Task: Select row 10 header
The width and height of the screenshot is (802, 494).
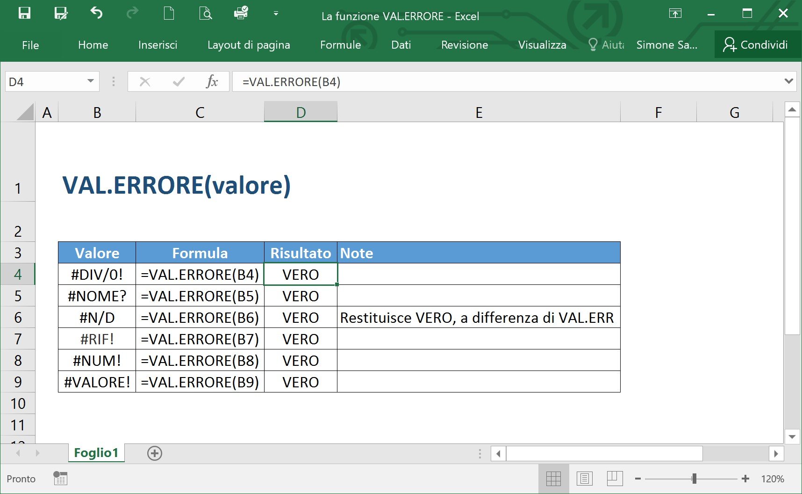Action: click(x=18, y=403)
